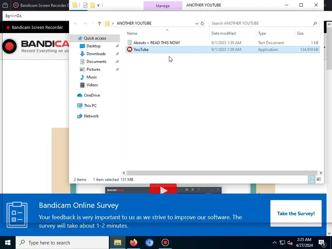Open recent locations dropdown arrow

(92, 23)
